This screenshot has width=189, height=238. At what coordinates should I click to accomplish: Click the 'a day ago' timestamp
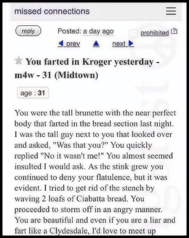tap(98, 31)
